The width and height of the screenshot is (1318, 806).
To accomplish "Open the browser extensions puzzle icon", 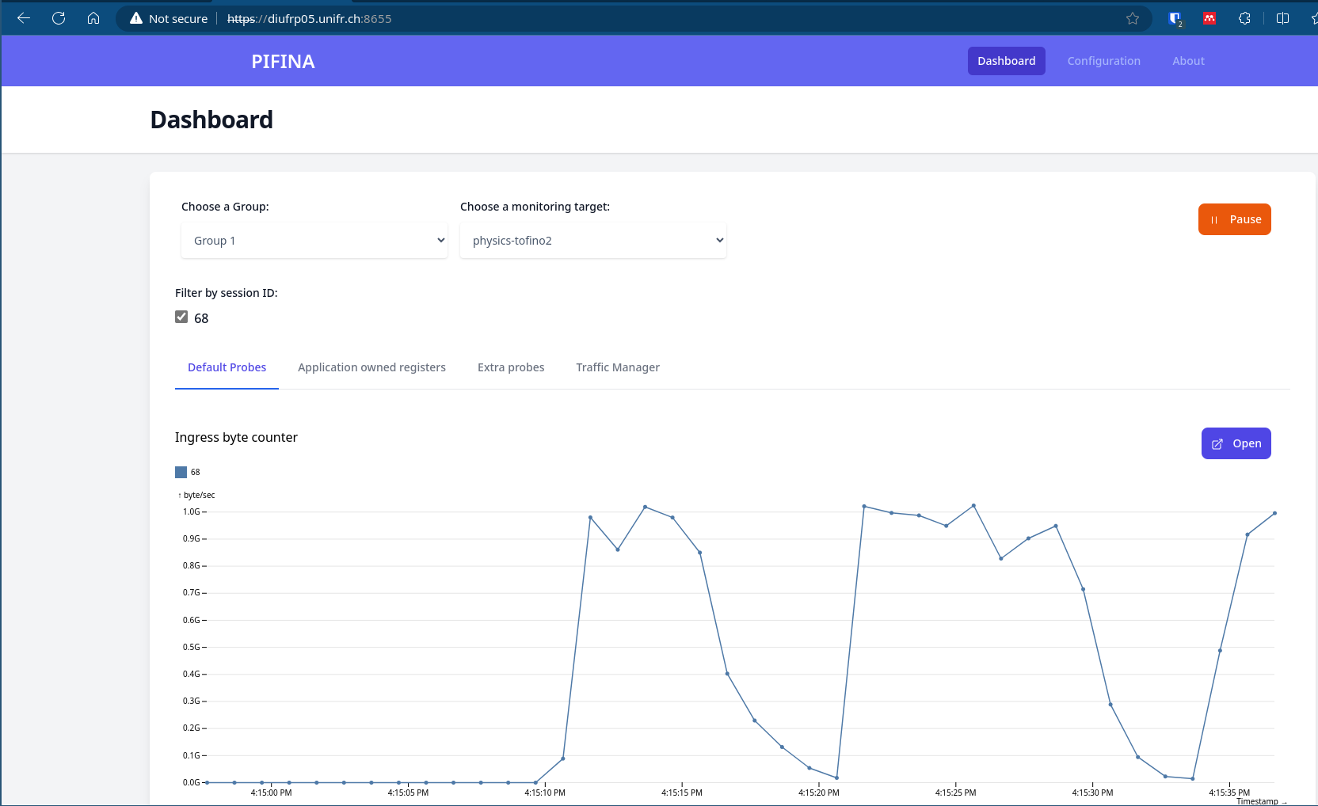I will click(x=1244, y=18).
